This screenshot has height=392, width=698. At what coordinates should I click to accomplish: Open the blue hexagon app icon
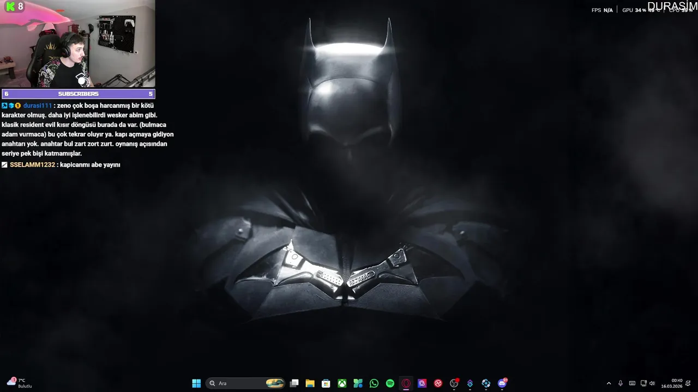click(x=486, y=383)
